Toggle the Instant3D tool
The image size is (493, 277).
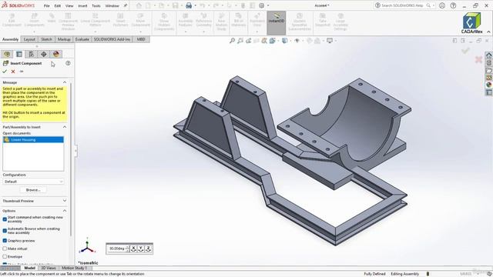pyautogui.click(x=277, y=22)
